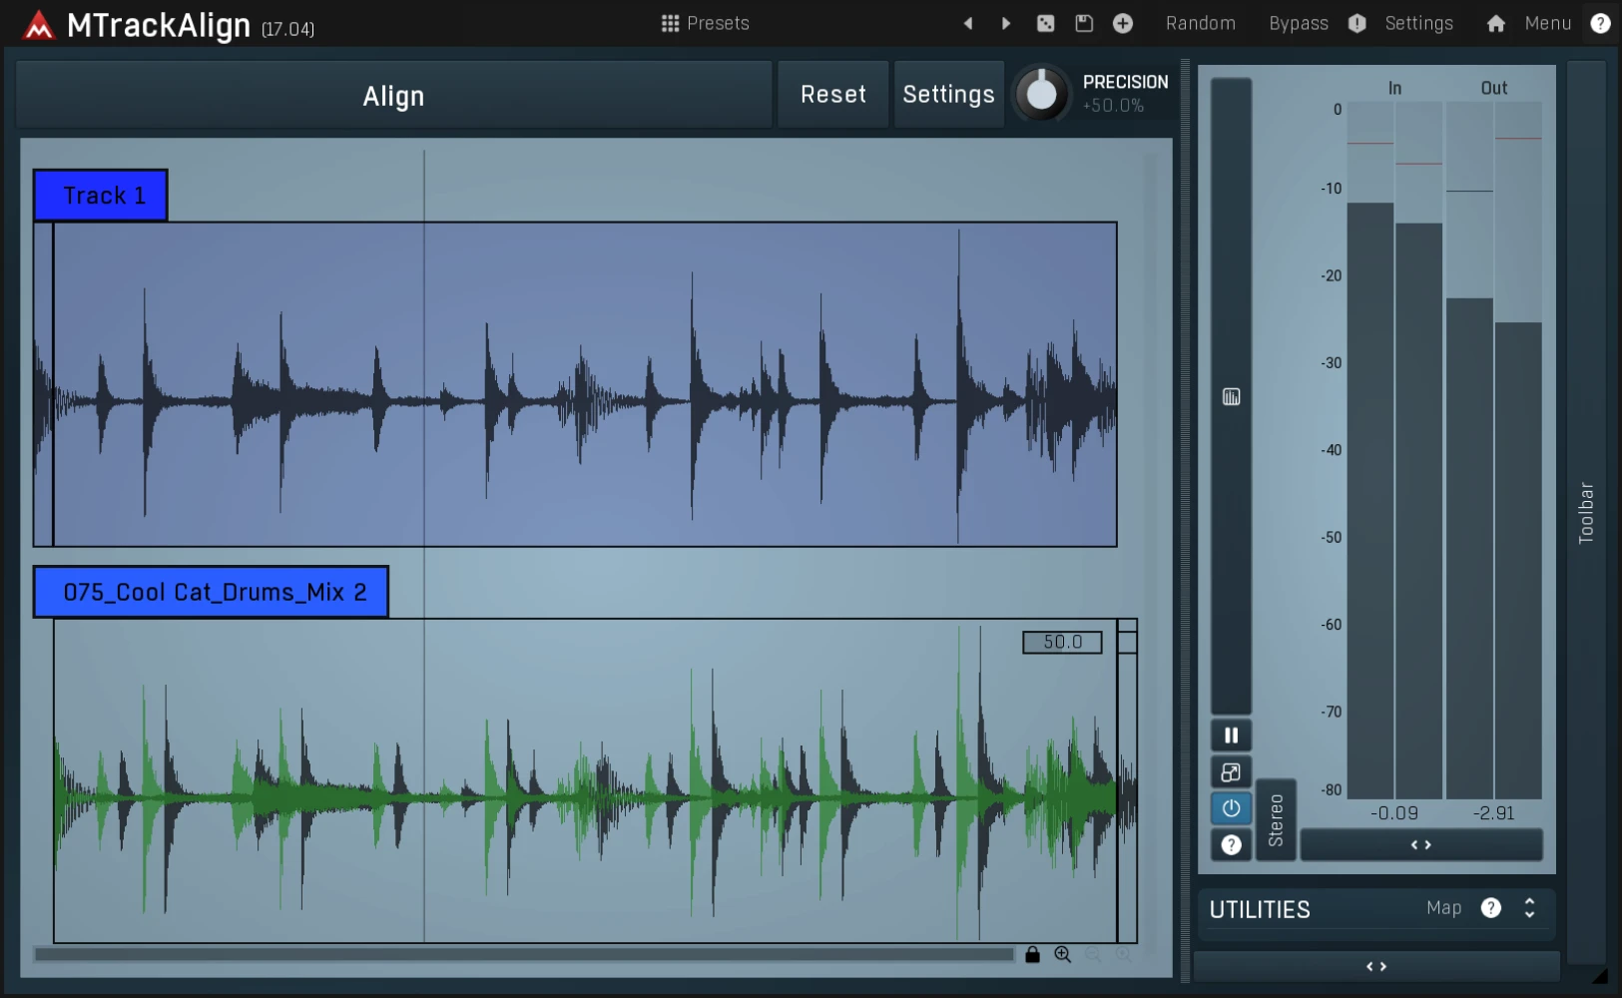This screenshot has width=1622, height=998.
Task: Toggle Bypass mode
Action: (1297, 23)
